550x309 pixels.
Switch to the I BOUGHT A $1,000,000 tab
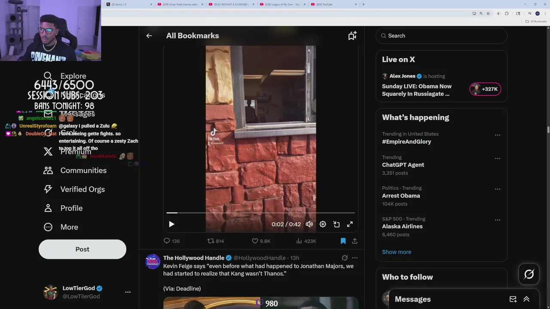(231, 4)
